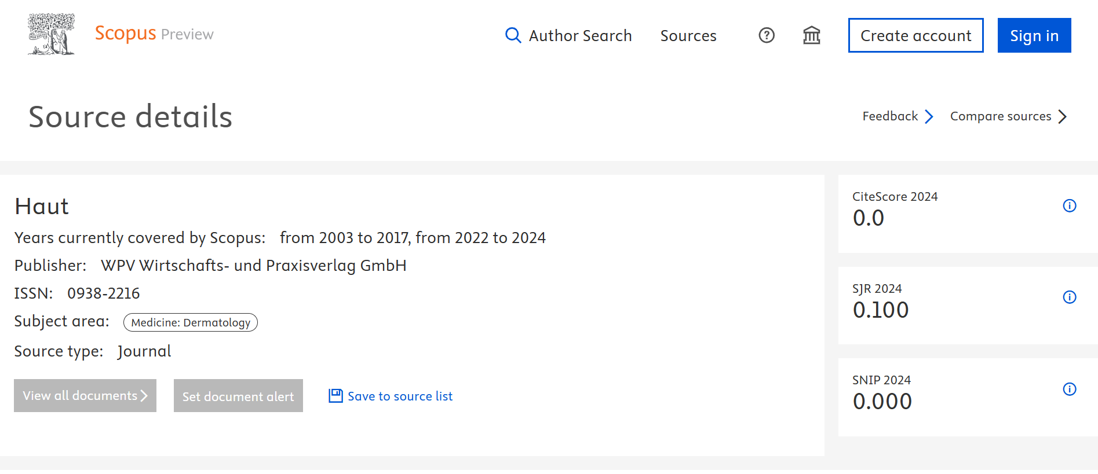Viewport: 1098px width, 474px height.
Task: Click the save floppy disk icon
Action: pyautogui.click(x=335, y=396)
